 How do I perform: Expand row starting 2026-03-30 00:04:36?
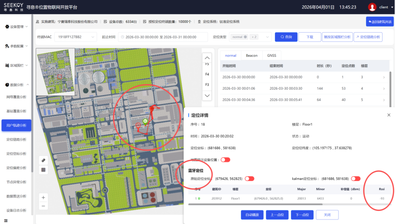(384, 100)
